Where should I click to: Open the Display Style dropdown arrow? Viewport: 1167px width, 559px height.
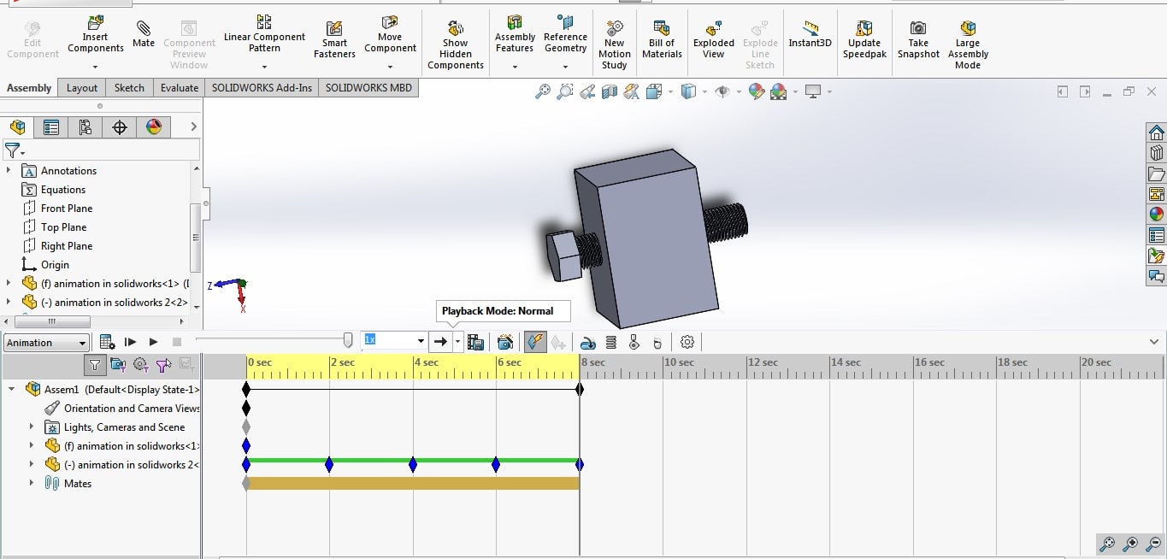pyautogui.click(x=704, y=91)
